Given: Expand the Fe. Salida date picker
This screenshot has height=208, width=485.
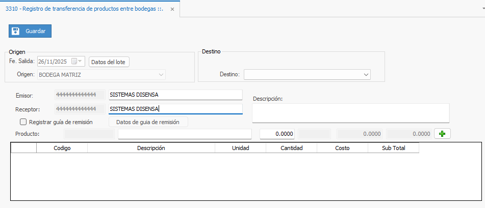Looking at the screenshot, I should [81, 62].
